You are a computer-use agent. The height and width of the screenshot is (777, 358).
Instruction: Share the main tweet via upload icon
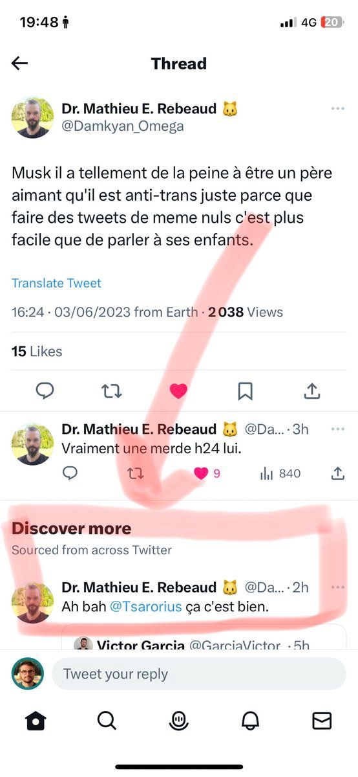pyautogui.click(x=312, y=390)
